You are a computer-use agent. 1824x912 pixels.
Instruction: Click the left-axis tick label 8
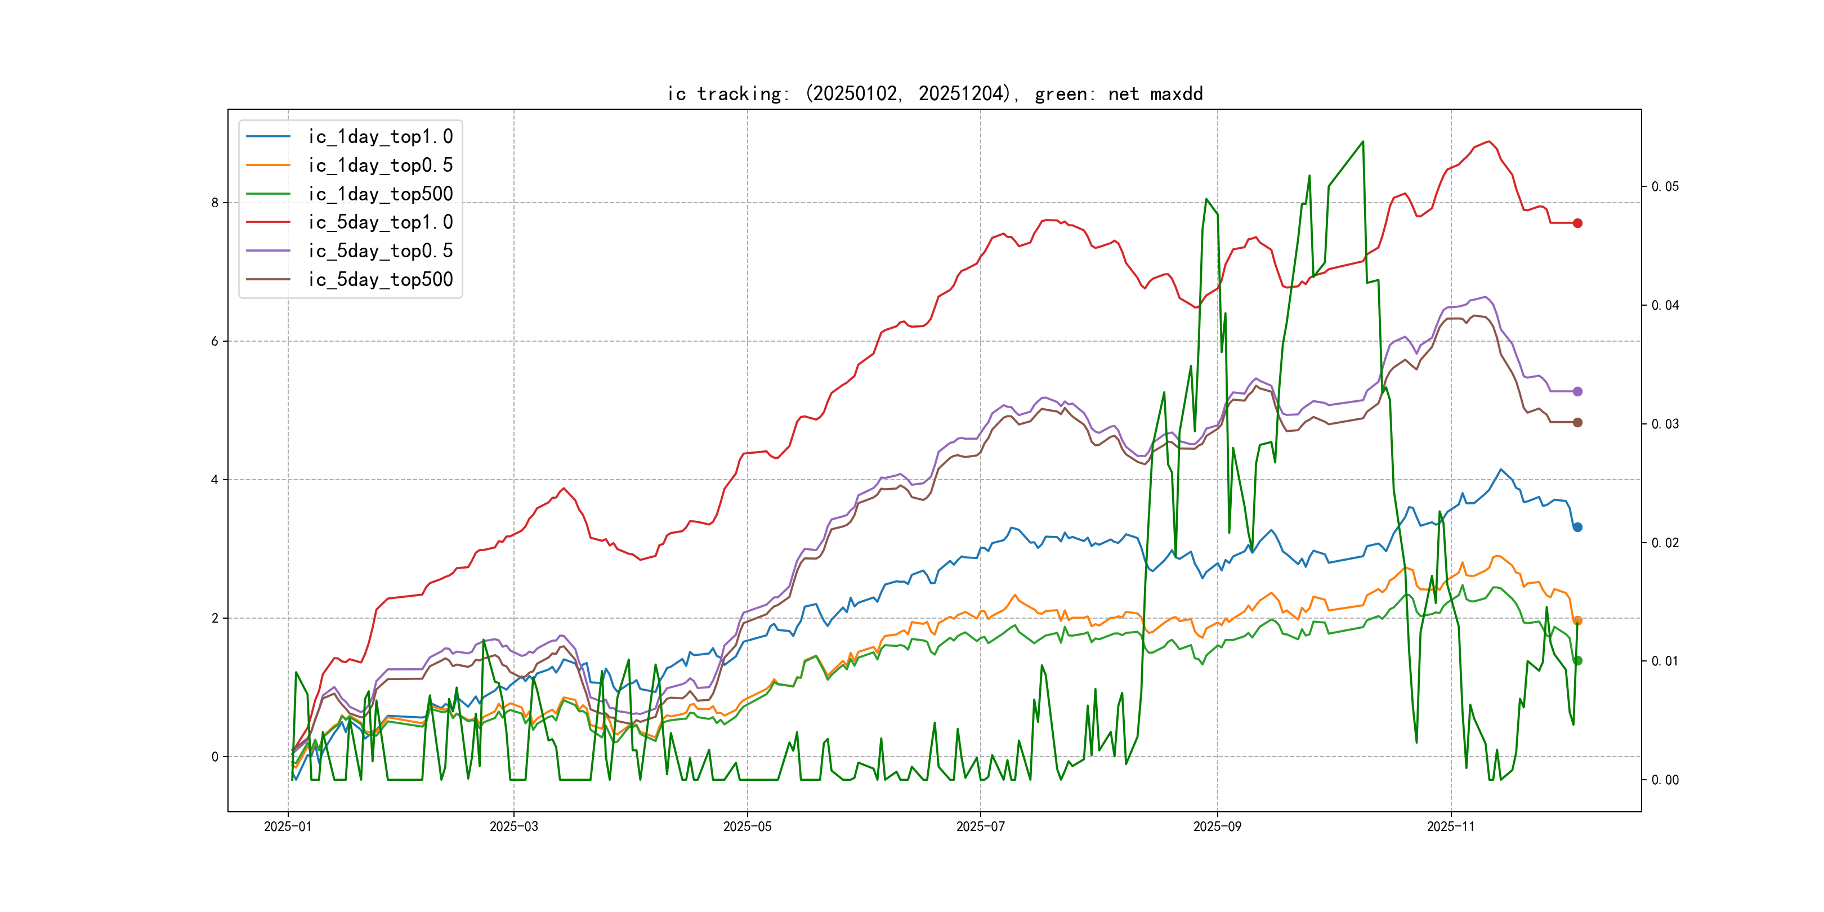(214, 203)
